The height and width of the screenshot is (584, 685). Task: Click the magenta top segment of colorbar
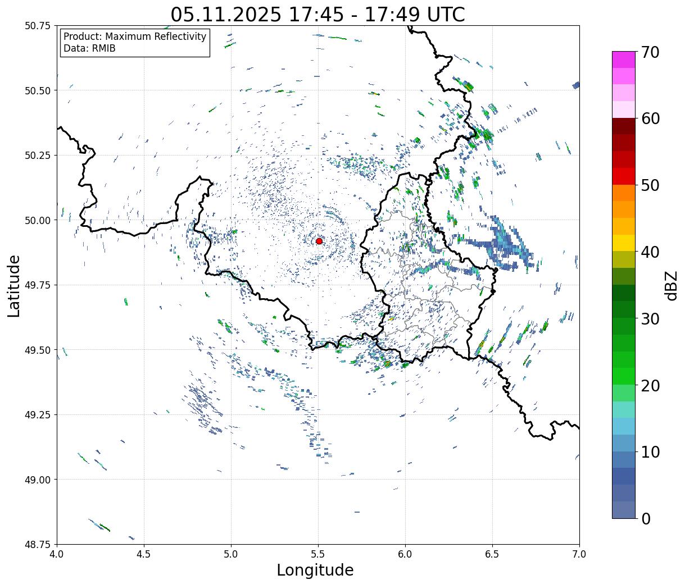(624, 60)
